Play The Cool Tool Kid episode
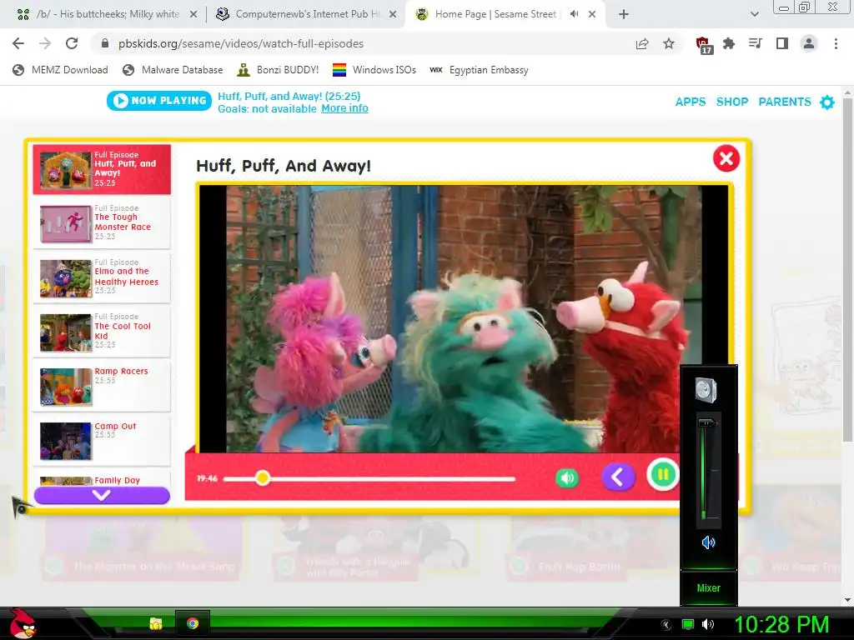854x640 pixels. 102,332
